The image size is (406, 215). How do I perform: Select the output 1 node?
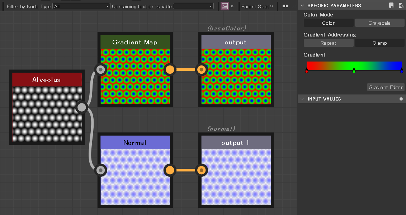tap(236, 170)
